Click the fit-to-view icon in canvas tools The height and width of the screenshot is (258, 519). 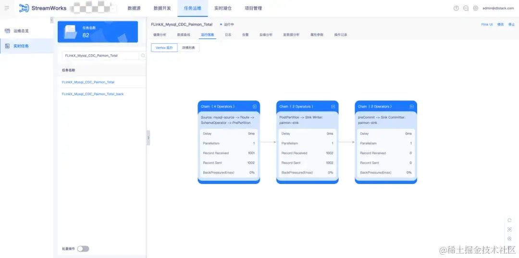(x=509, y=230)
